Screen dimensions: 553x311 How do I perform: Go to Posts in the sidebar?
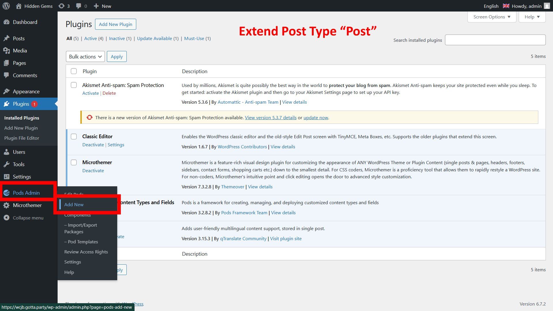point(19,38)
